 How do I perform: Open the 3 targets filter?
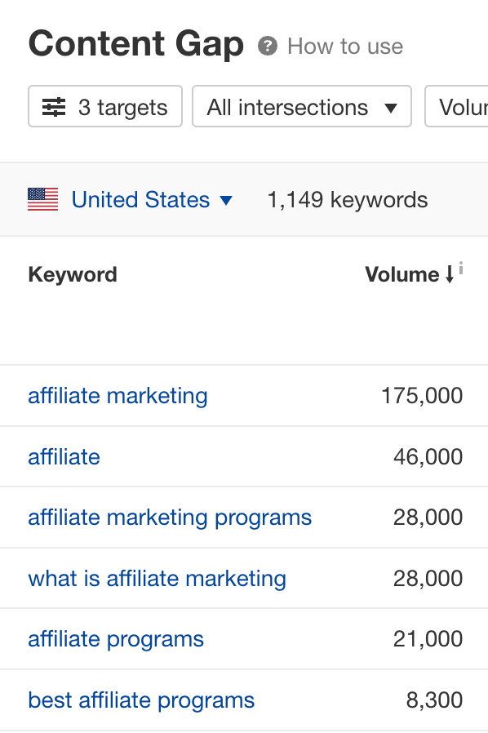click(104, 106)
